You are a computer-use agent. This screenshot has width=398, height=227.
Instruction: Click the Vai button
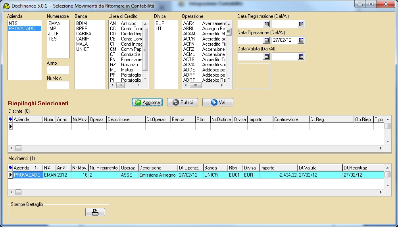click(217, 102)
